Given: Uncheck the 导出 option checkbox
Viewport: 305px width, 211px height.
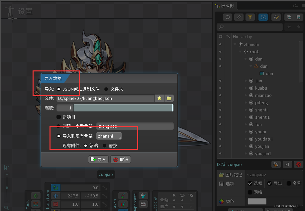Looking at the screenshot, I should point(269,183).
